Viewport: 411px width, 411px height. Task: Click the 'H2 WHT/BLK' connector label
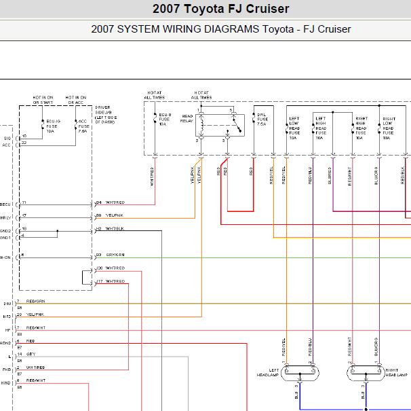click(110, 229)
